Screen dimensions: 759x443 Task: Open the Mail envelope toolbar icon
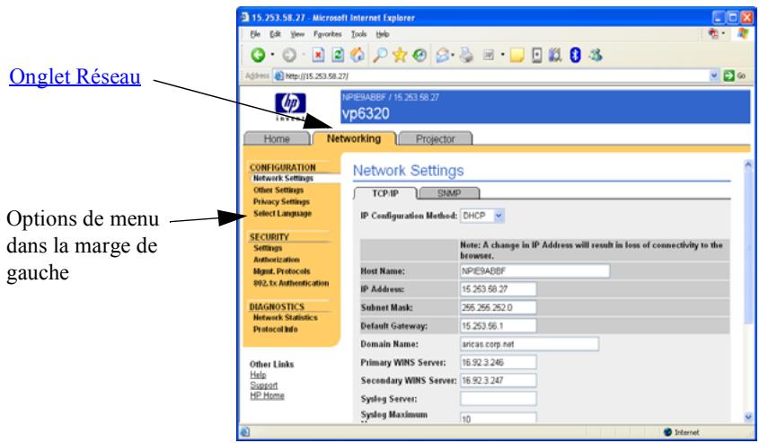pos(442,56)
